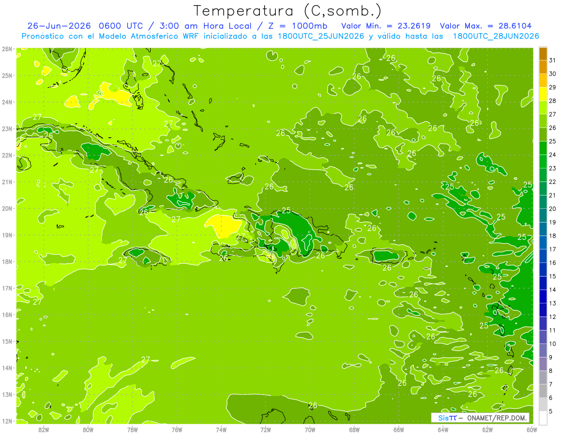Click the "13N" latitude axis label

(x=7, y=394)
